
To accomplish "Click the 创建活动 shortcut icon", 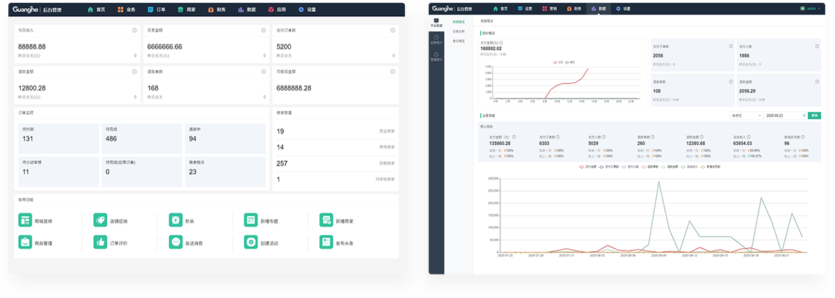I will click(x=250, y=242).
